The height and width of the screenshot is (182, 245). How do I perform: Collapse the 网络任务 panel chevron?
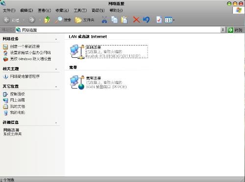click(x=56, y=39)
